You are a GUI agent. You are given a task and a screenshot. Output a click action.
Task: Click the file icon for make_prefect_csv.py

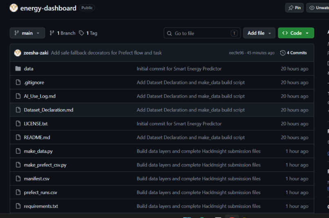pyautogui.click(x=18, y=165)
